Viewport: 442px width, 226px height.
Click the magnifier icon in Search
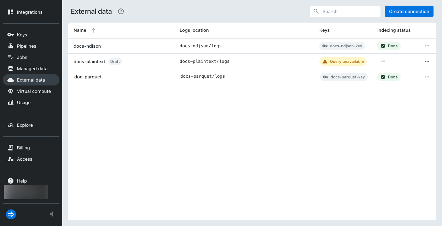[316, 11]
